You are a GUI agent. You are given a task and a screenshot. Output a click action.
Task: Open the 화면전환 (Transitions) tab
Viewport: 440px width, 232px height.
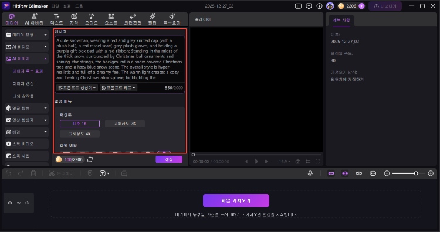coord(133,19)
